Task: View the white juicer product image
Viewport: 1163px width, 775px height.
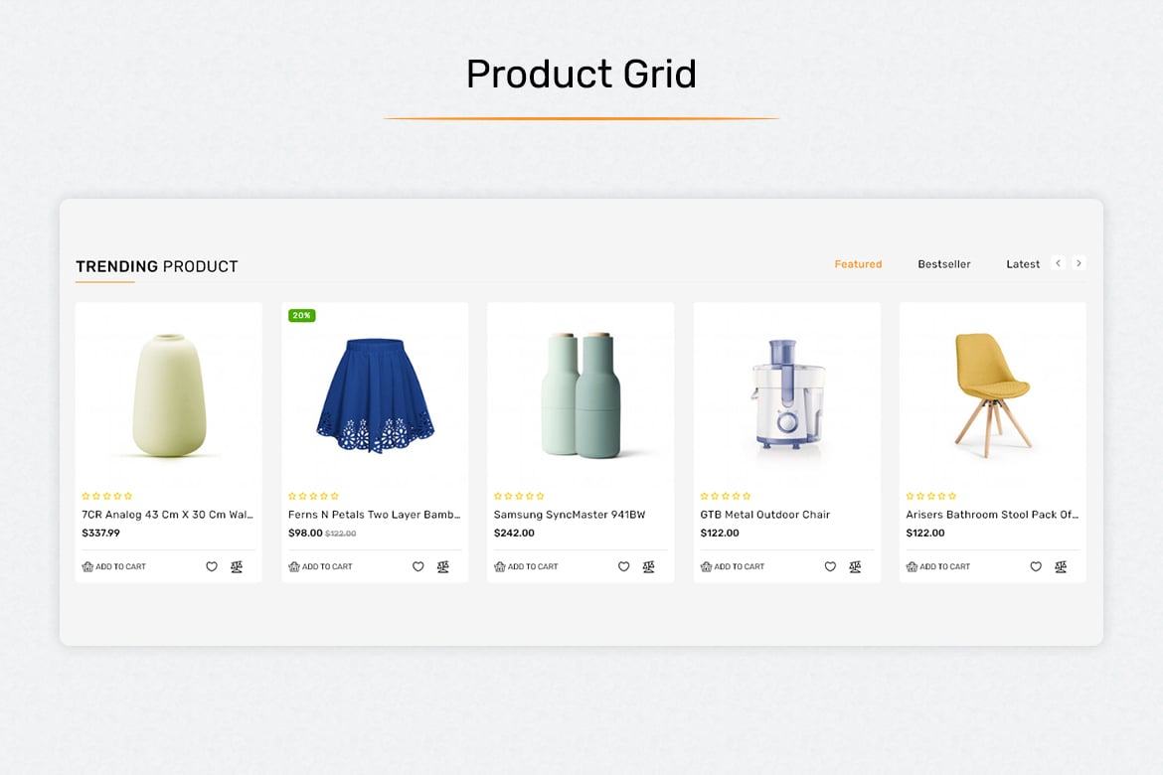Action: coord(787,394)
